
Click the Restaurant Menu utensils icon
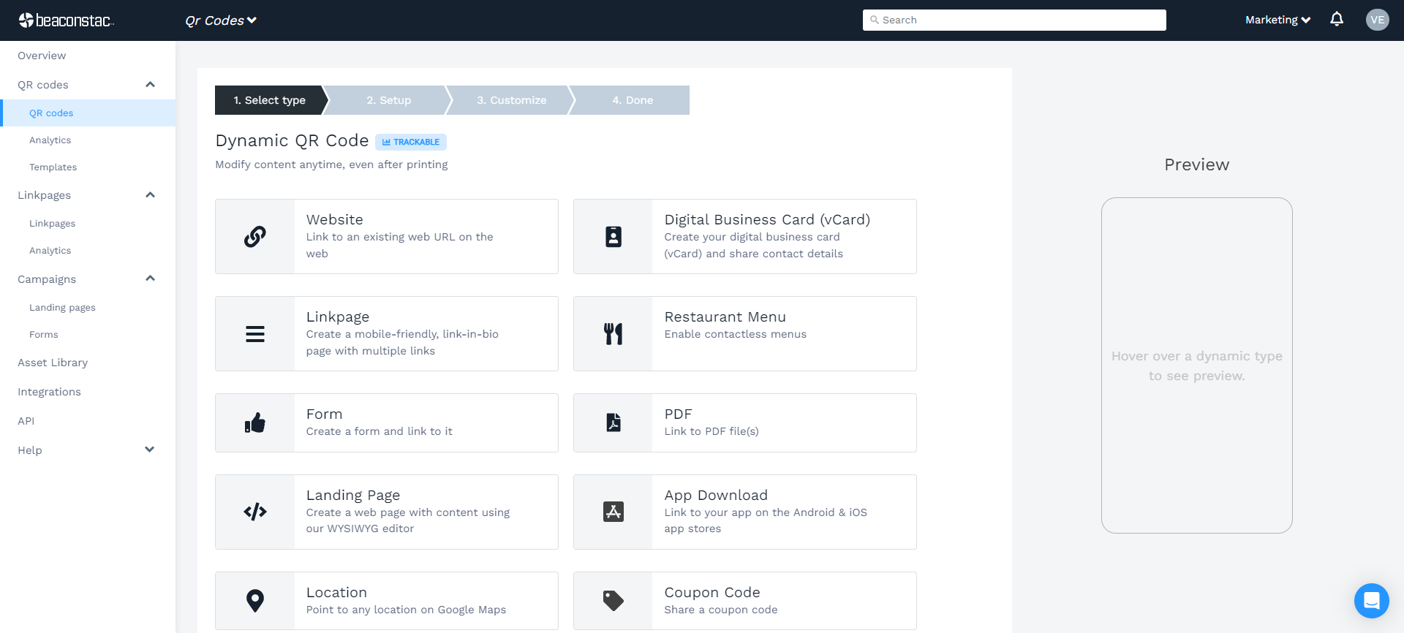(613, 334)
